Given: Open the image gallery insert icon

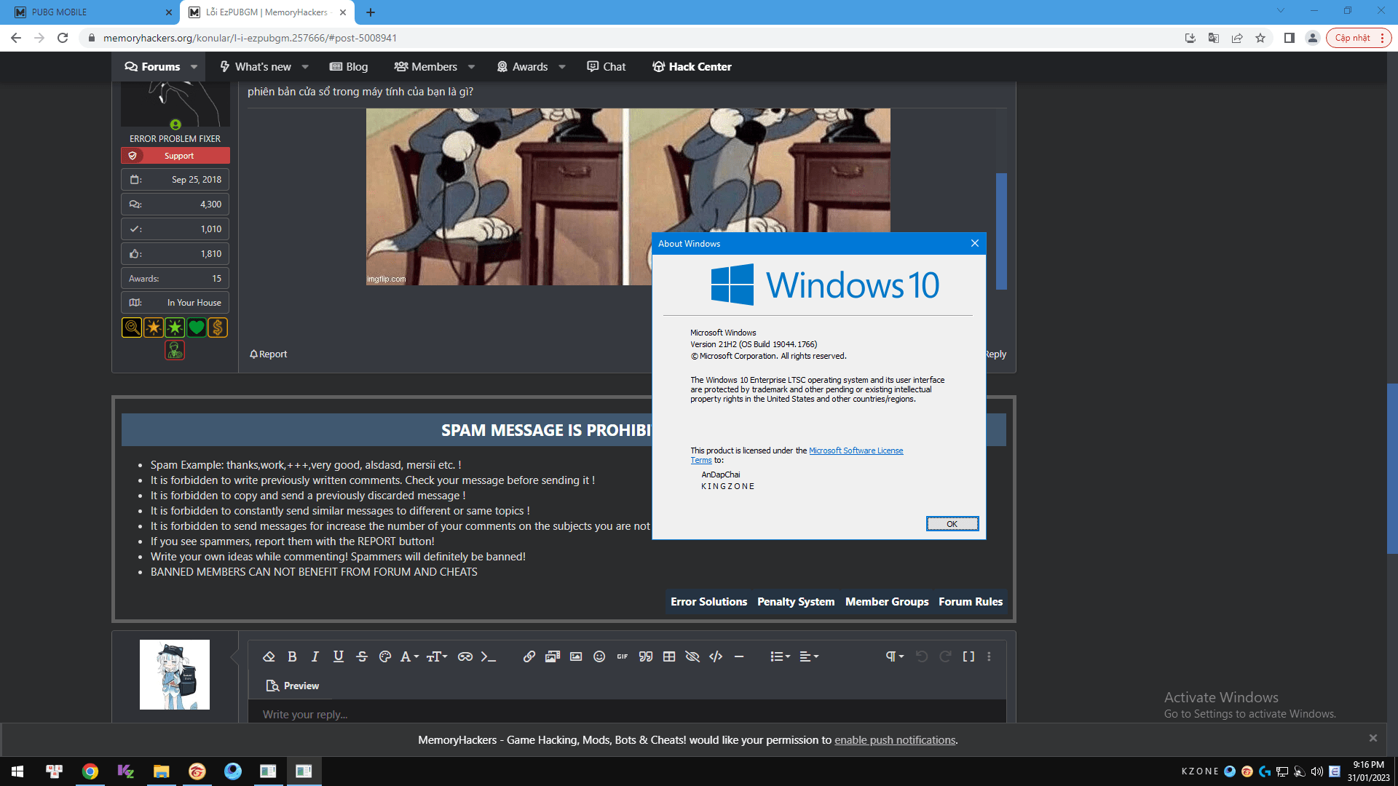Looking at the screenshot, I should [x=553, y=656].
